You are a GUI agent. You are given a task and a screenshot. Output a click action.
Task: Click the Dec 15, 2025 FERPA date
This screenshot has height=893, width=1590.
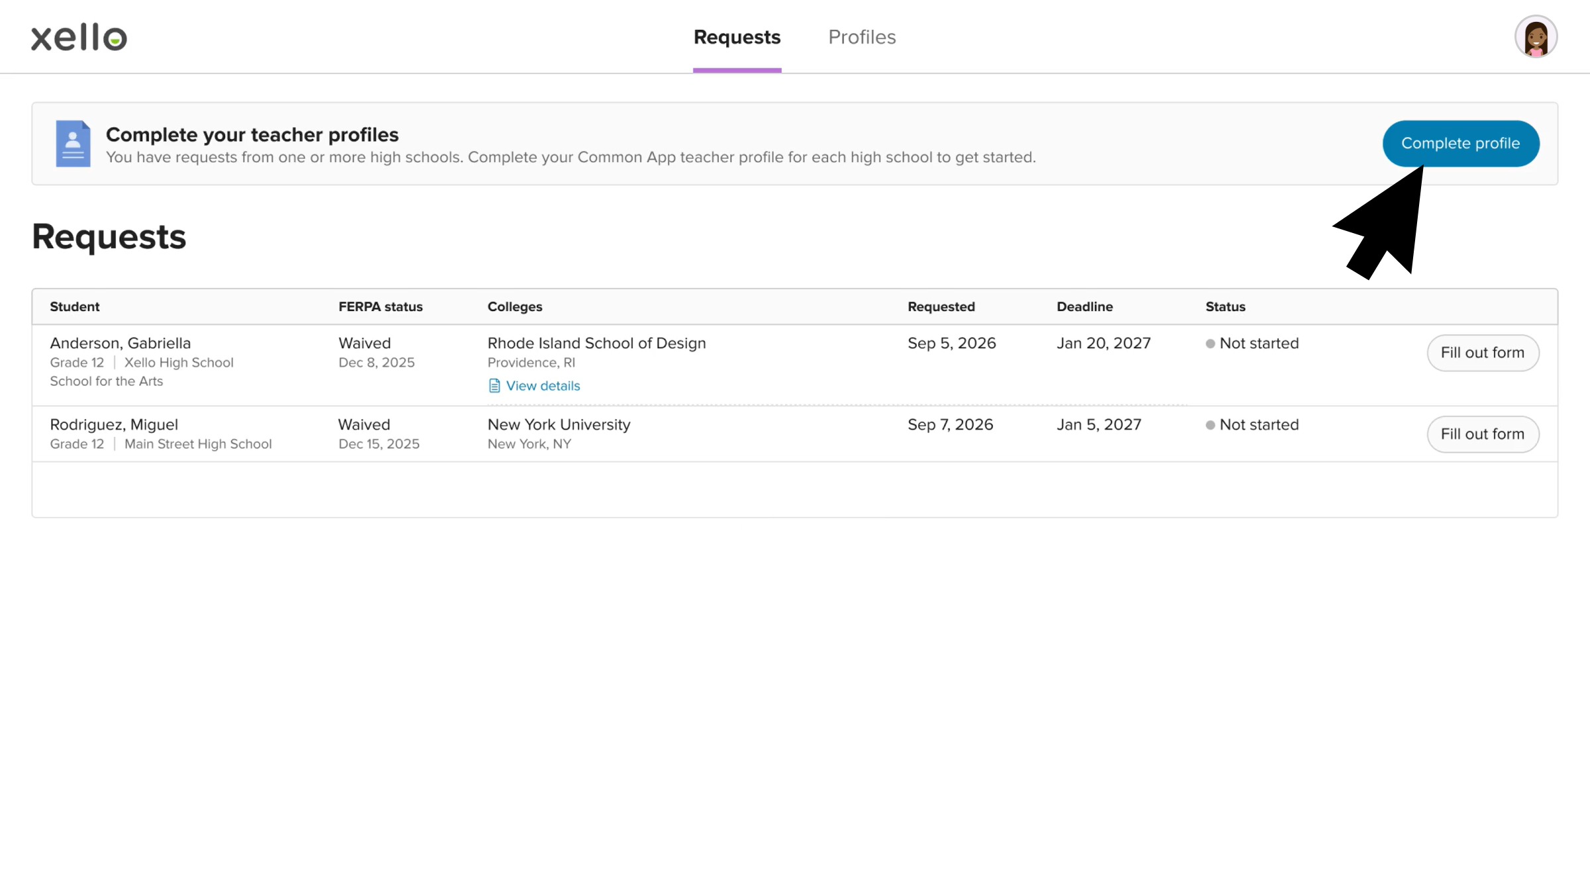click(379, 444)
